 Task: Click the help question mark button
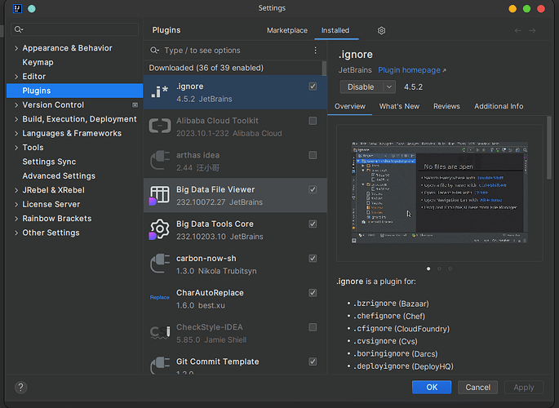tap(20, 388)
